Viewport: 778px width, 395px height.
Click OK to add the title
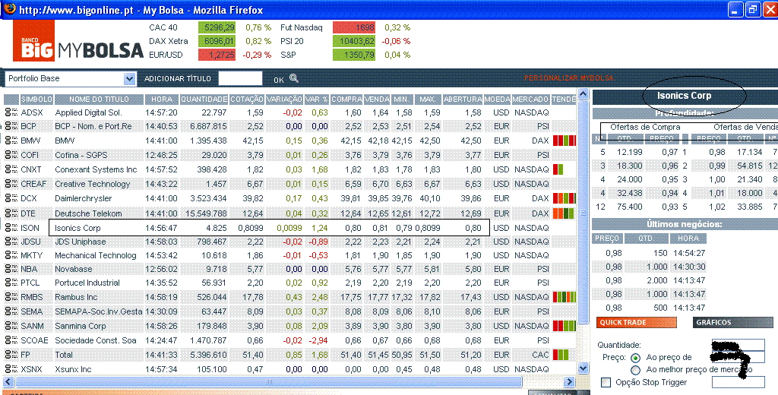point(278,79)
